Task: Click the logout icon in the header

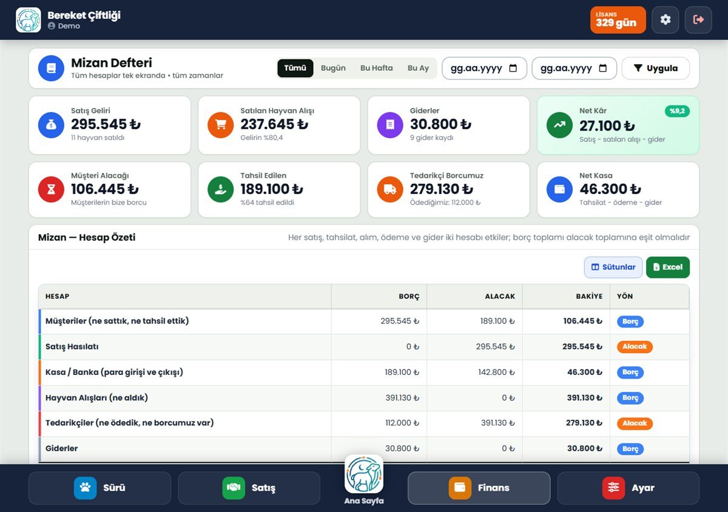Action: (x=698, y=20)
